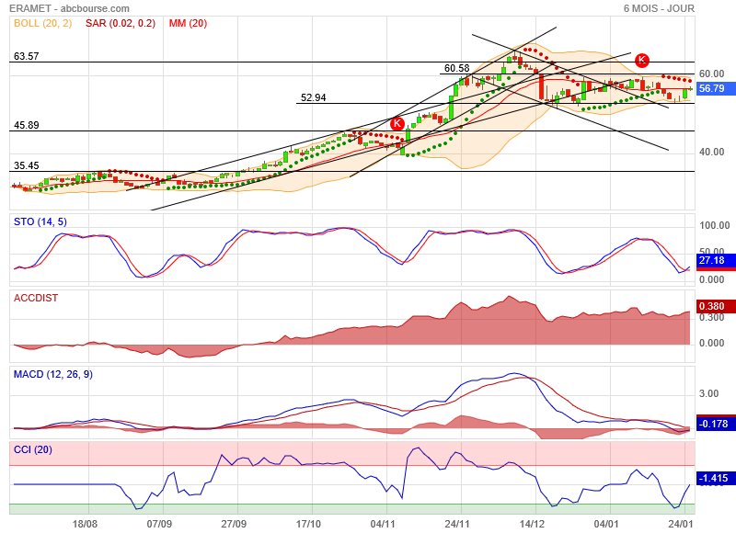Click the 3.00 MACD axis label
Viewport: 736px width, 533px height.
pyautogui.click(x=708, y=393)
